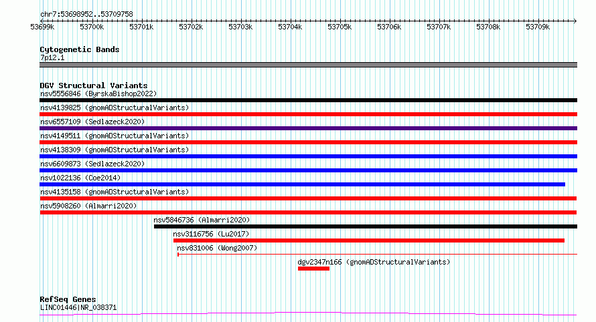The height and width of the screenshot is (322, 596).
Task: Click the chr7:53698952..53709758 coordinate label
Action: pos(86,15)
